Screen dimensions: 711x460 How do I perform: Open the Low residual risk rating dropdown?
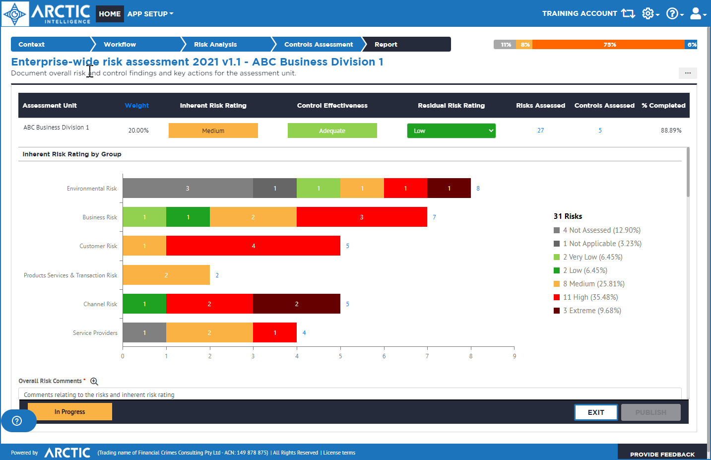[x=451, y=131]
